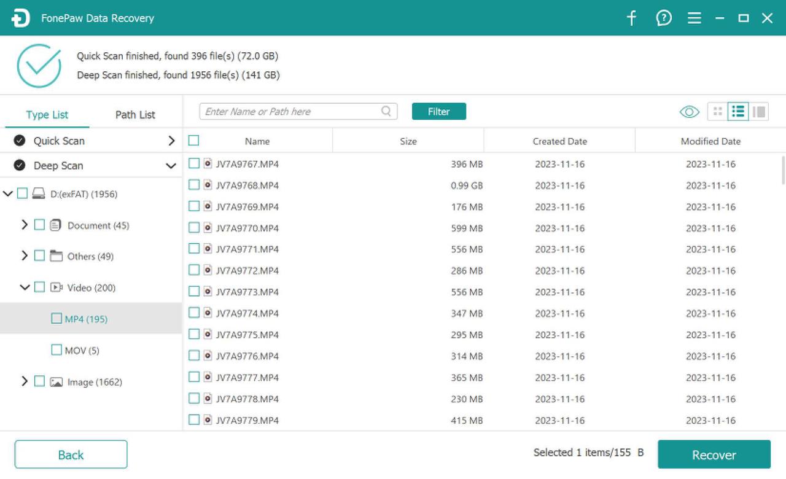Image resolution: width=786 pixels, height=479 pixels.
Task: Click the Others folder icon
Action: click(56, 256)
